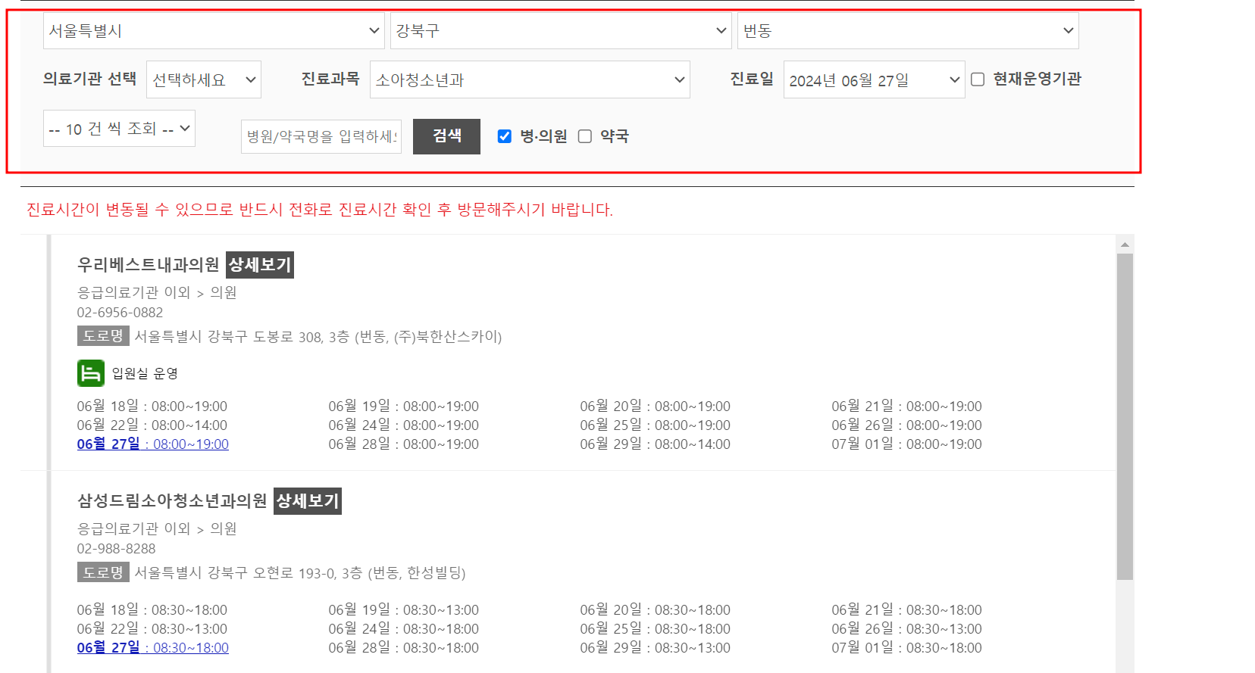Viewport: 1255px width, 673px height.
Task: Click 07월 01일 : 08:30~18:00 entry
Action: 906,648
